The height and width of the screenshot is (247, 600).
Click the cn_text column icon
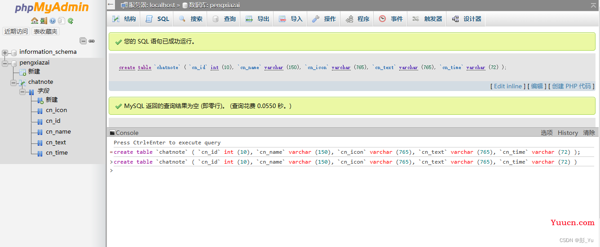[40, 143]
